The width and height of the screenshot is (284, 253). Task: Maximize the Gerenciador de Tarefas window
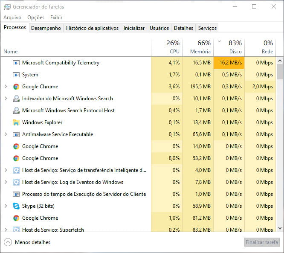click(254, 7)
